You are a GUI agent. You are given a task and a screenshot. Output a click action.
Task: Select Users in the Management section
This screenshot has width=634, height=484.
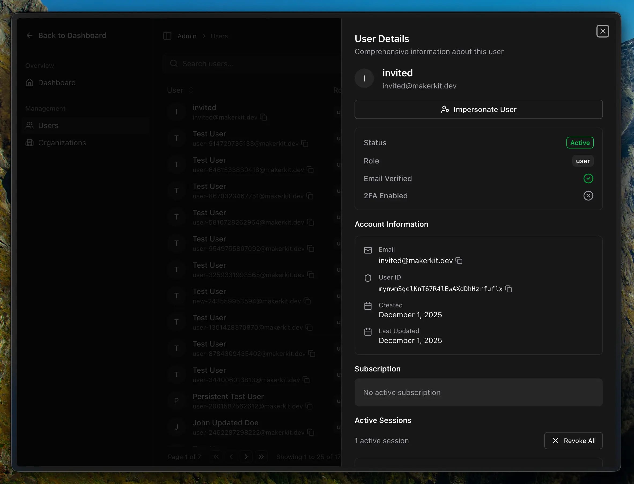(48, 126)
